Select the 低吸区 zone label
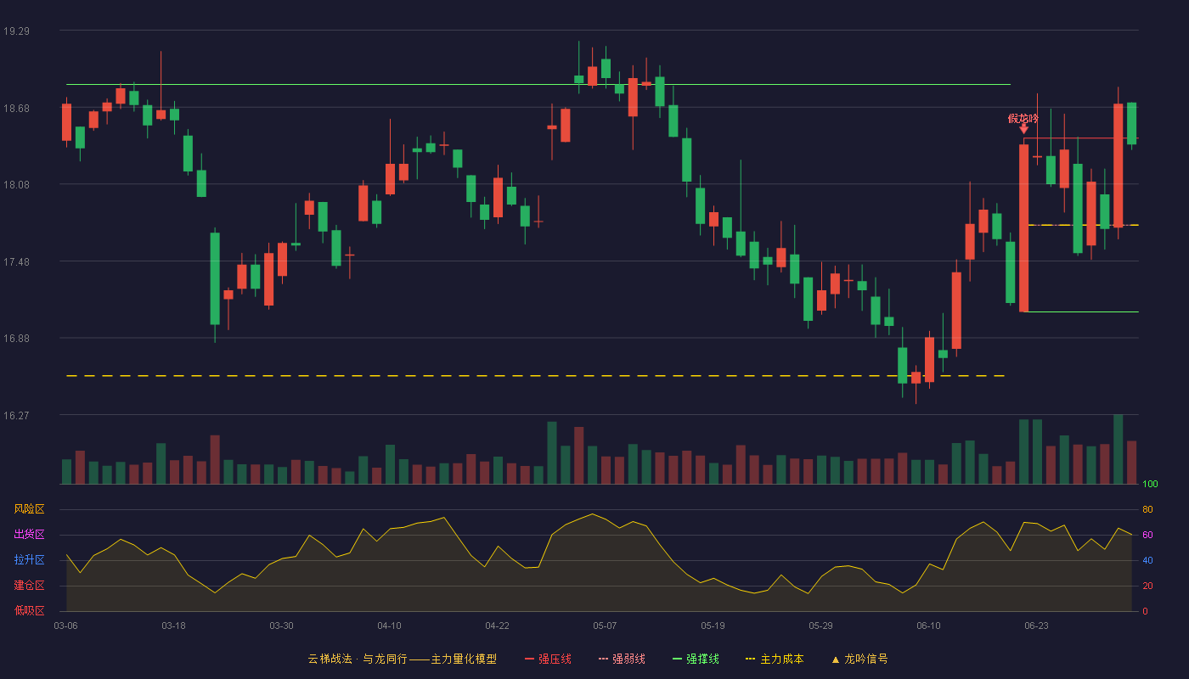 [29, 610]
